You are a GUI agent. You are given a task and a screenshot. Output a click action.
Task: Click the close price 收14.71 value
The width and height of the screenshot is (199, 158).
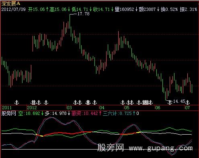(x=101, y=9)
